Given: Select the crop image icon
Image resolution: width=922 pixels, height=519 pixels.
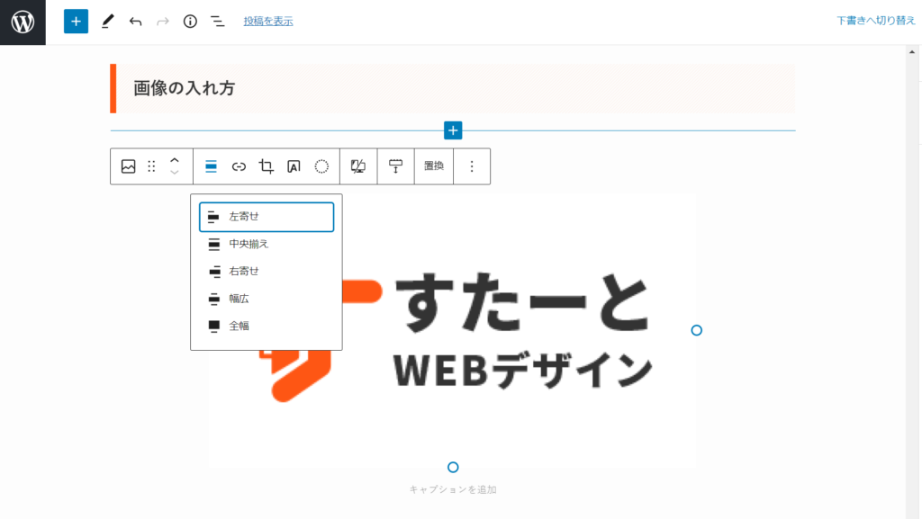Looking at the screenshot, I should tap(266, 166).
